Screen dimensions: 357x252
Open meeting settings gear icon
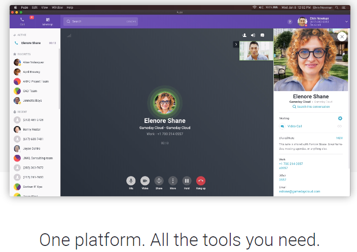(340, 118)
